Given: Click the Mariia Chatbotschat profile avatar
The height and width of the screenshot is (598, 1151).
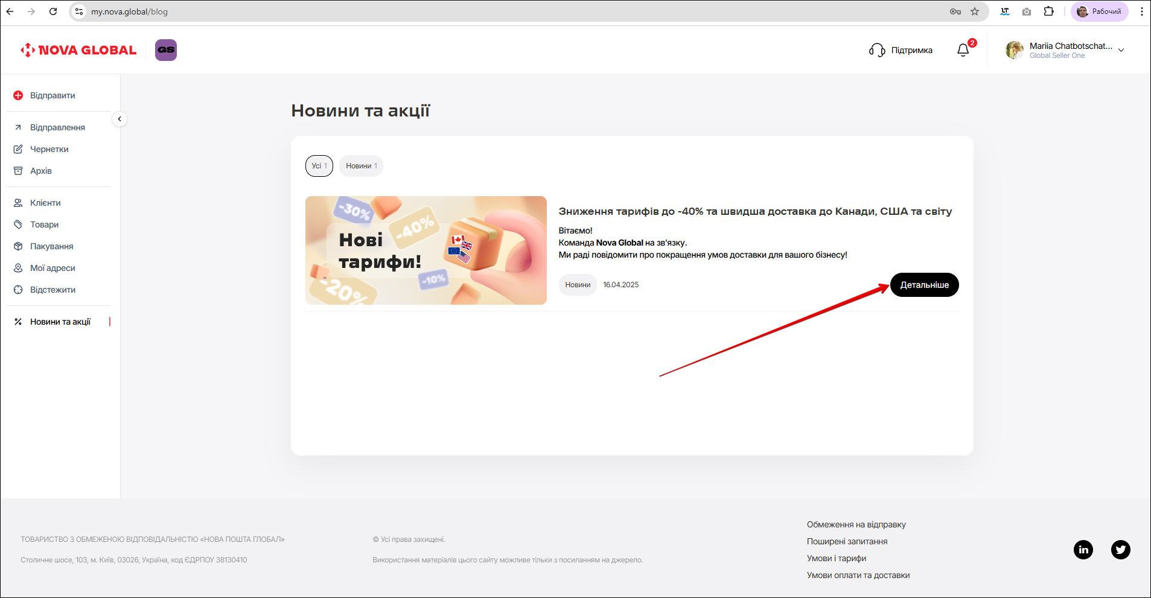Looking at the screenshot, I should 1015,50.
